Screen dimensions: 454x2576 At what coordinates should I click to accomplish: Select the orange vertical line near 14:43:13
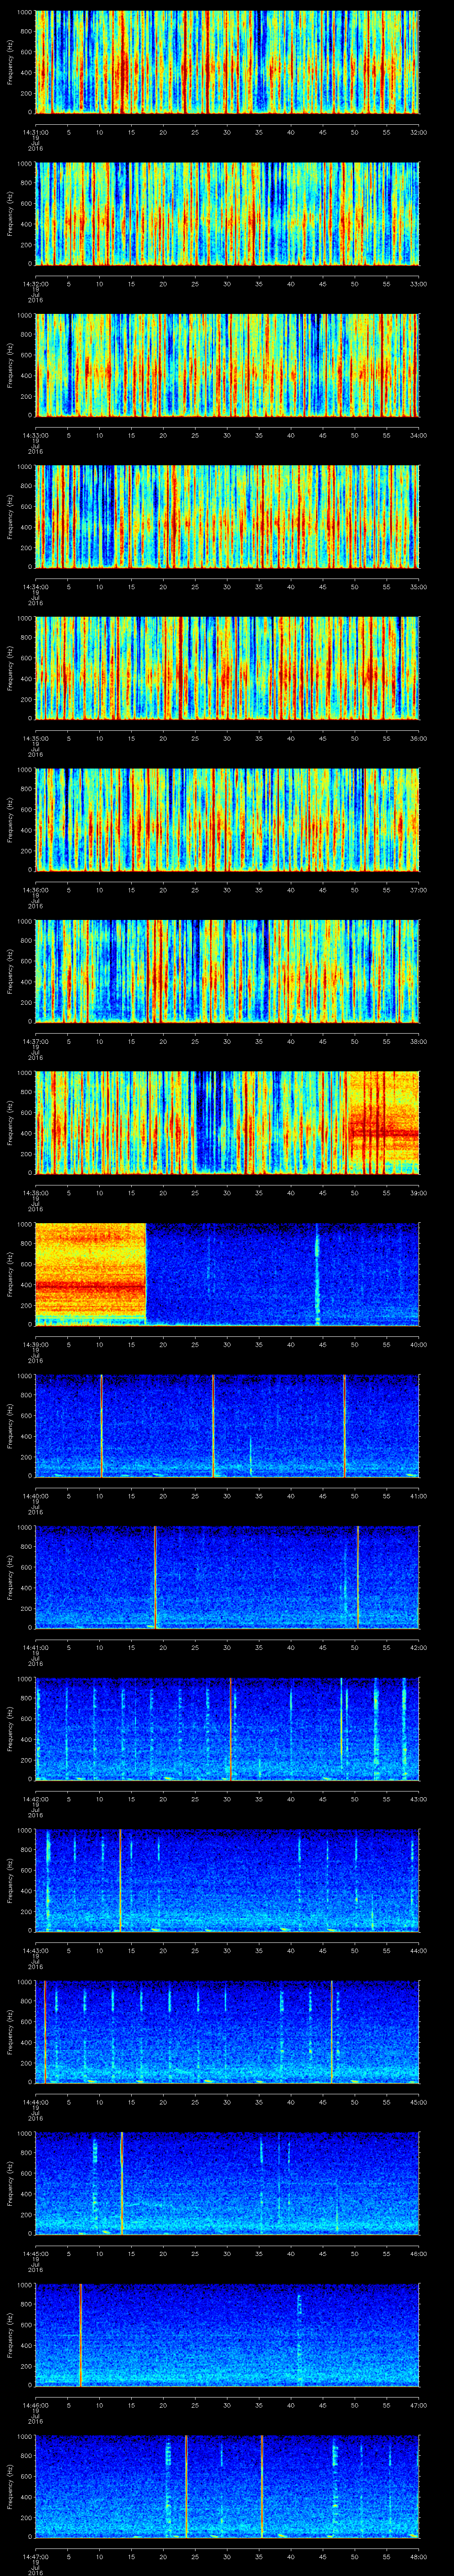click(x=120, y=1880)
